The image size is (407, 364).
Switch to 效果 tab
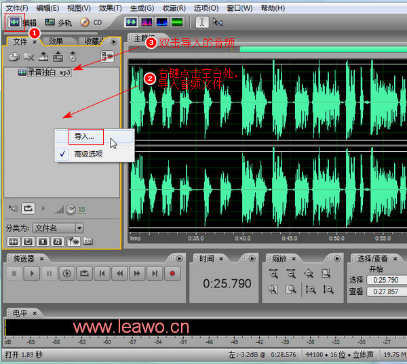tap(56, 41)
